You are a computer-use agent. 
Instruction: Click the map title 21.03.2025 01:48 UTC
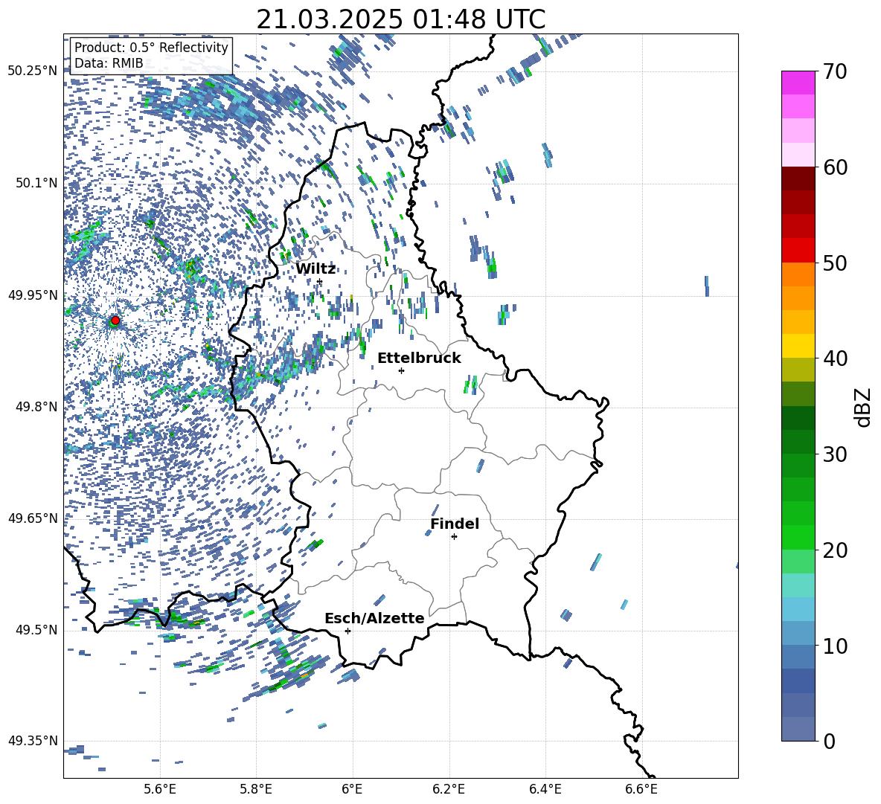tap(401, 19)
